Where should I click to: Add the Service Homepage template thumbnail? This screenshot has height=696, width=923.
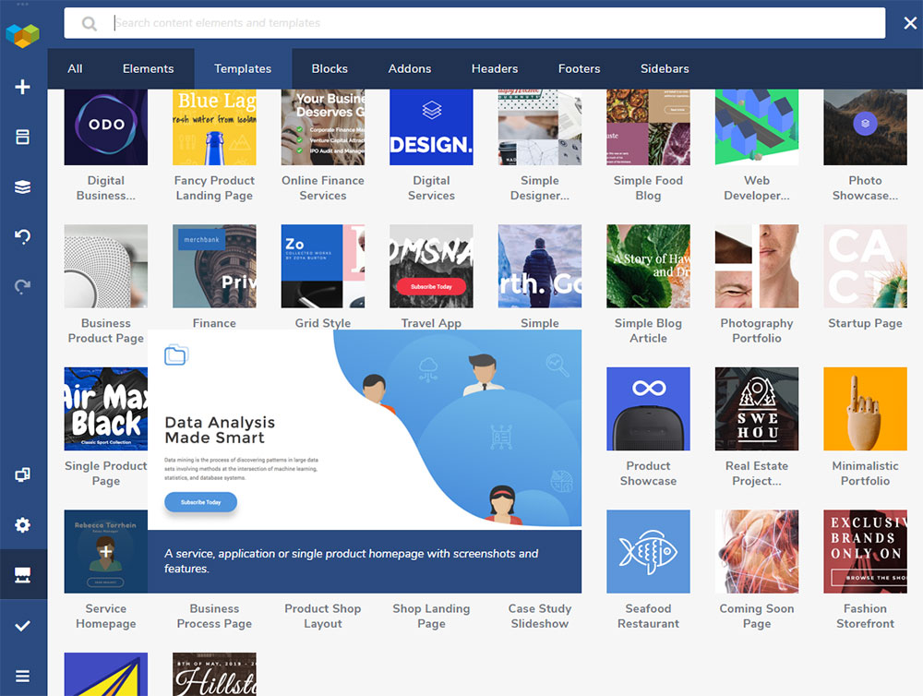[106, 552]
